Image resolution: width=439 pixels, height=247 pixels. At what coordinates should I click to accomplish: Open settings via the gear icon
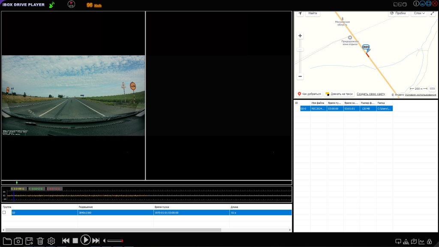[x=51, y=241]
